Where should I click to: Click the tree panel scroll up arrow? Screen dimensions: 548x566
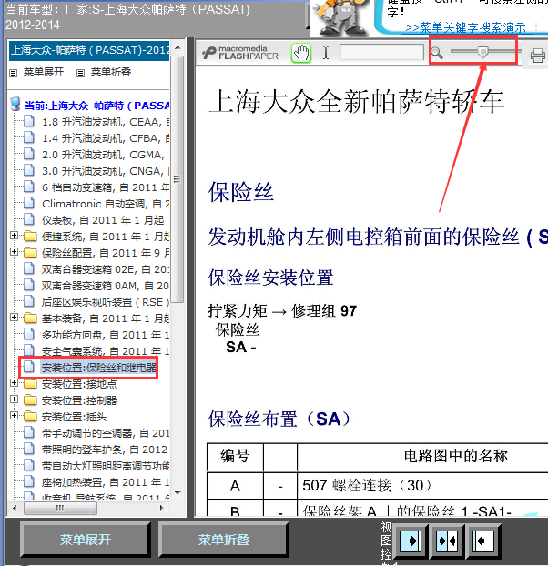(178, 47)
